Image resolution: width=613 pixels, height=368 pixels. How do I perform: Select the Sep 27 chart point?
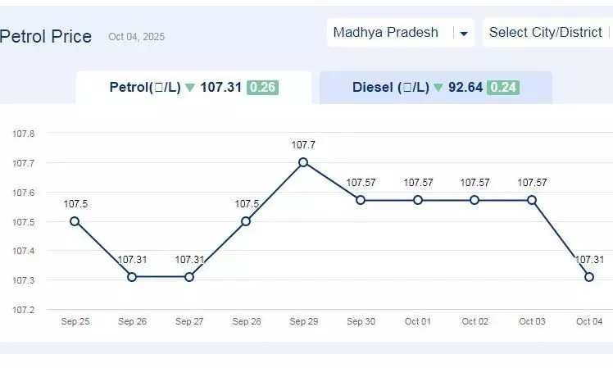189,277
